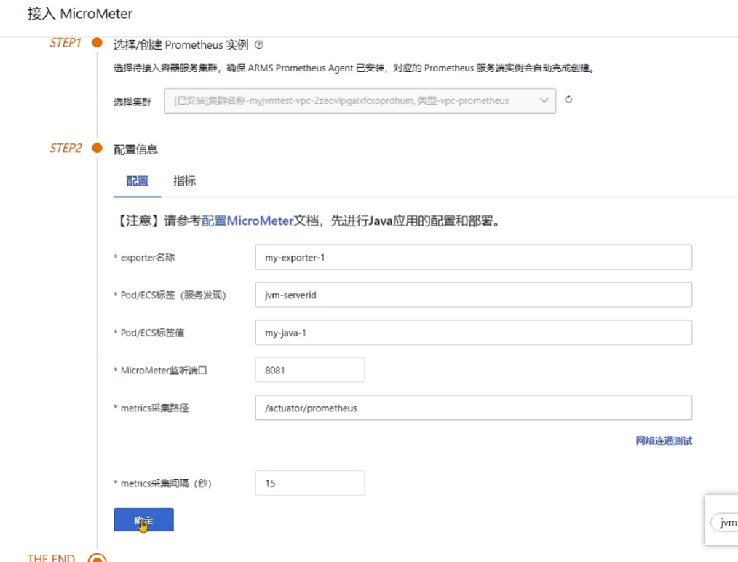The width and height of the screenshot is (738, 562).
Task: Click the metrics采集路径 field label
Action: pos(154,408)
